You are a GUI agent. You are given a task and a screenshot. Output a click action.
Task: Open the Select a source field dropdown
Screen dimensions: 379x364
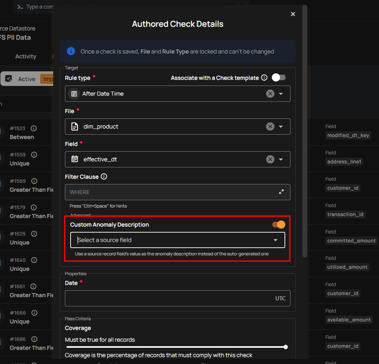pyautogui.click(x=178, y=240)
